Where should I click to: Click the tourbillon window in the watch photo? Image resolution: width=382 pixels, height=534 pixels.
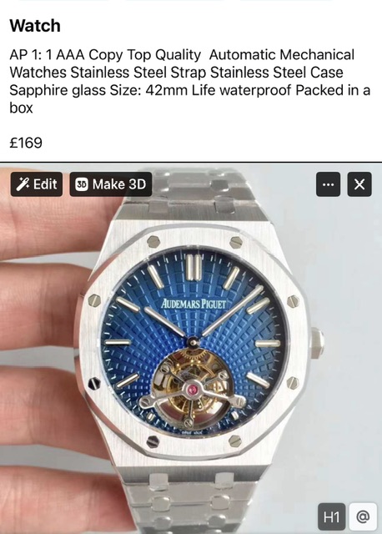(x=193, y=387)
